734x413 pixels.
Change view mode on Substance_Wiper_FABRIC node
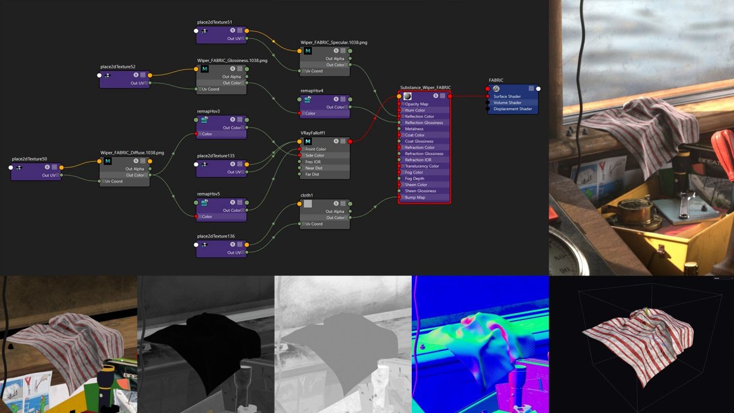443,96
